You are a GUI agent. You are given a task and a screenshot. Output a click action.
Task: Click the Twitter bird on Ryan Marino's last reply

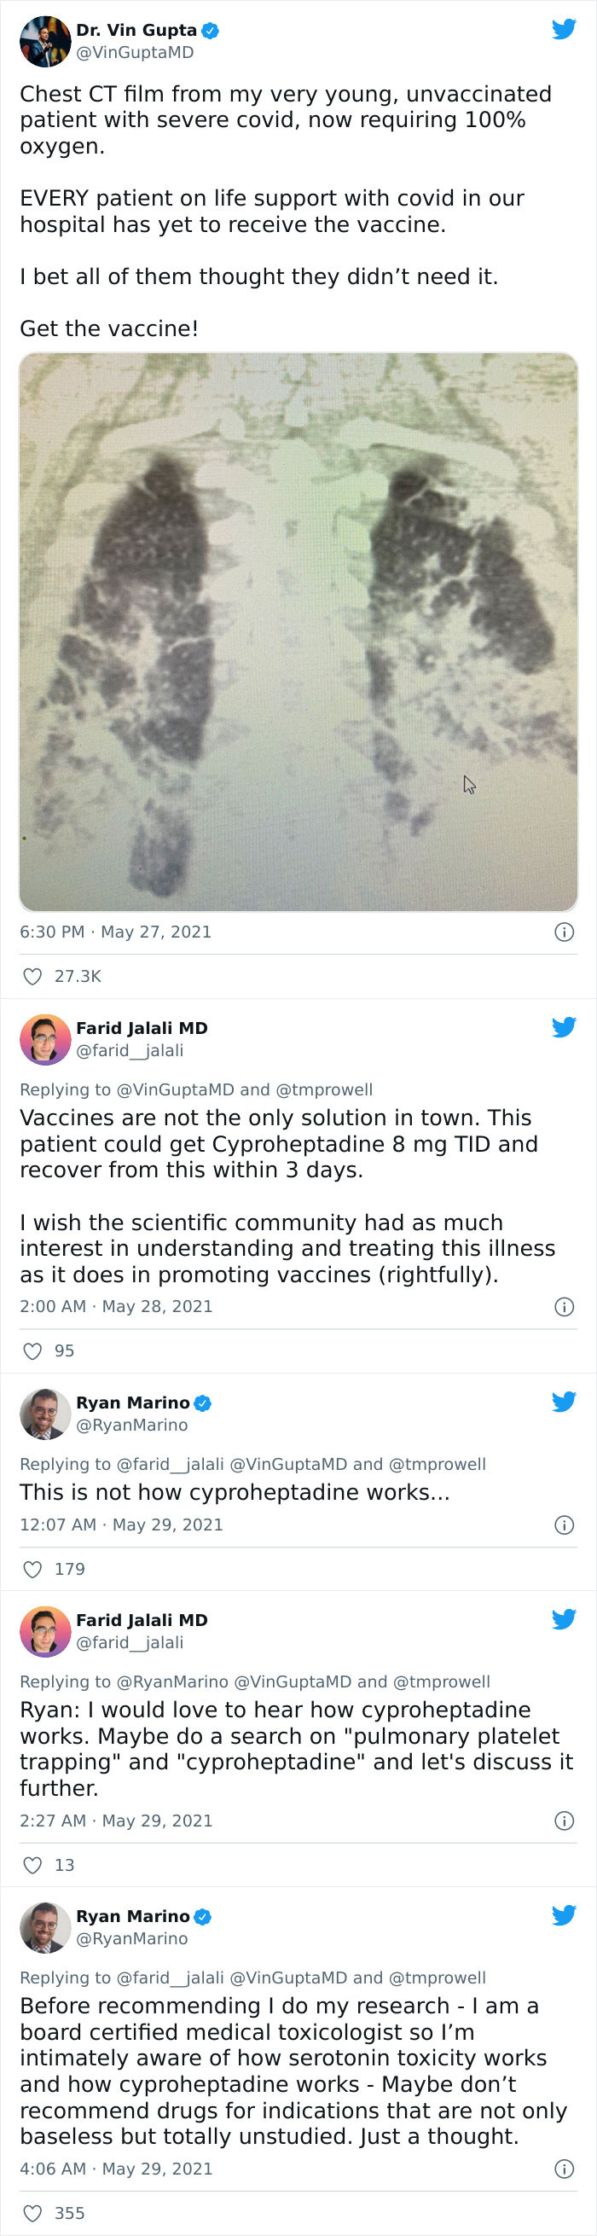tap(565, 1916)
